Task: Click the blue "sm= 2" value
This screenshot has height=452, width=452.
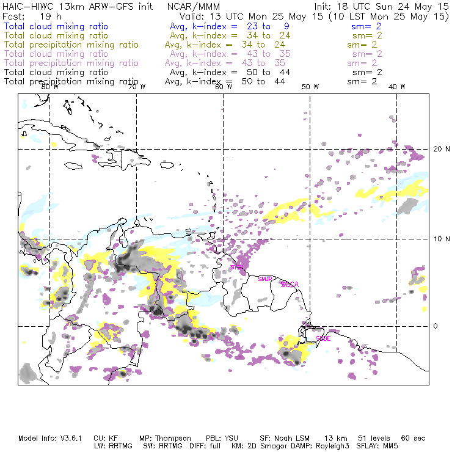Action: click(x=366, y=26)
